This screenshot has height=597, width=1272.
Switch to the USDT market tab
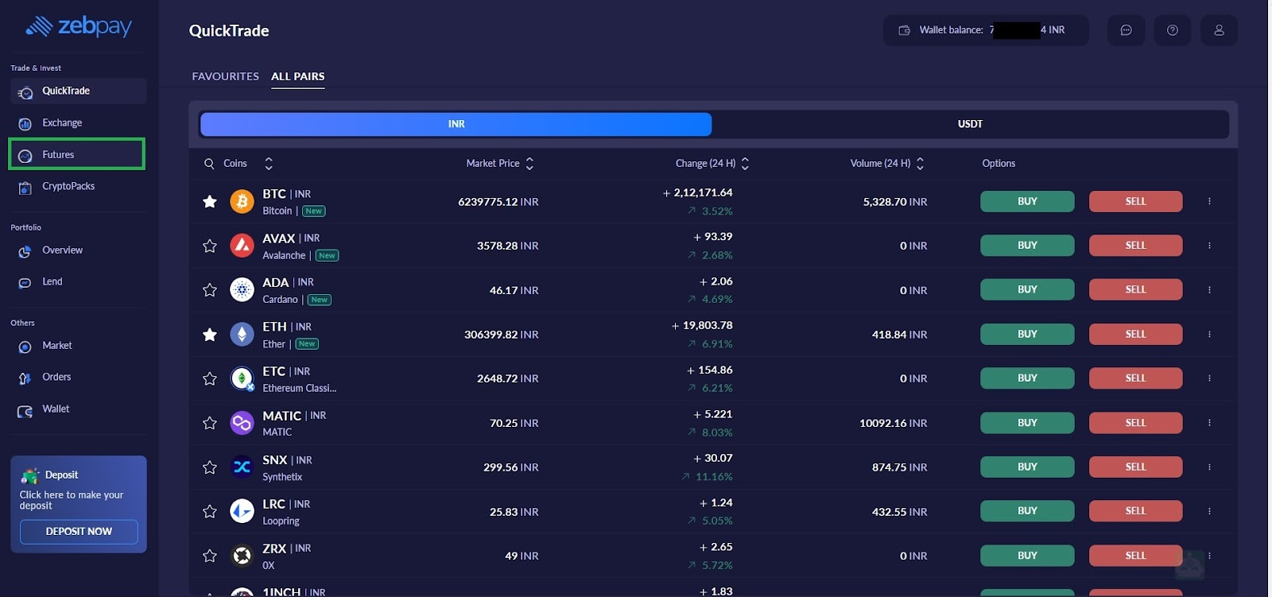pos(970,124)
